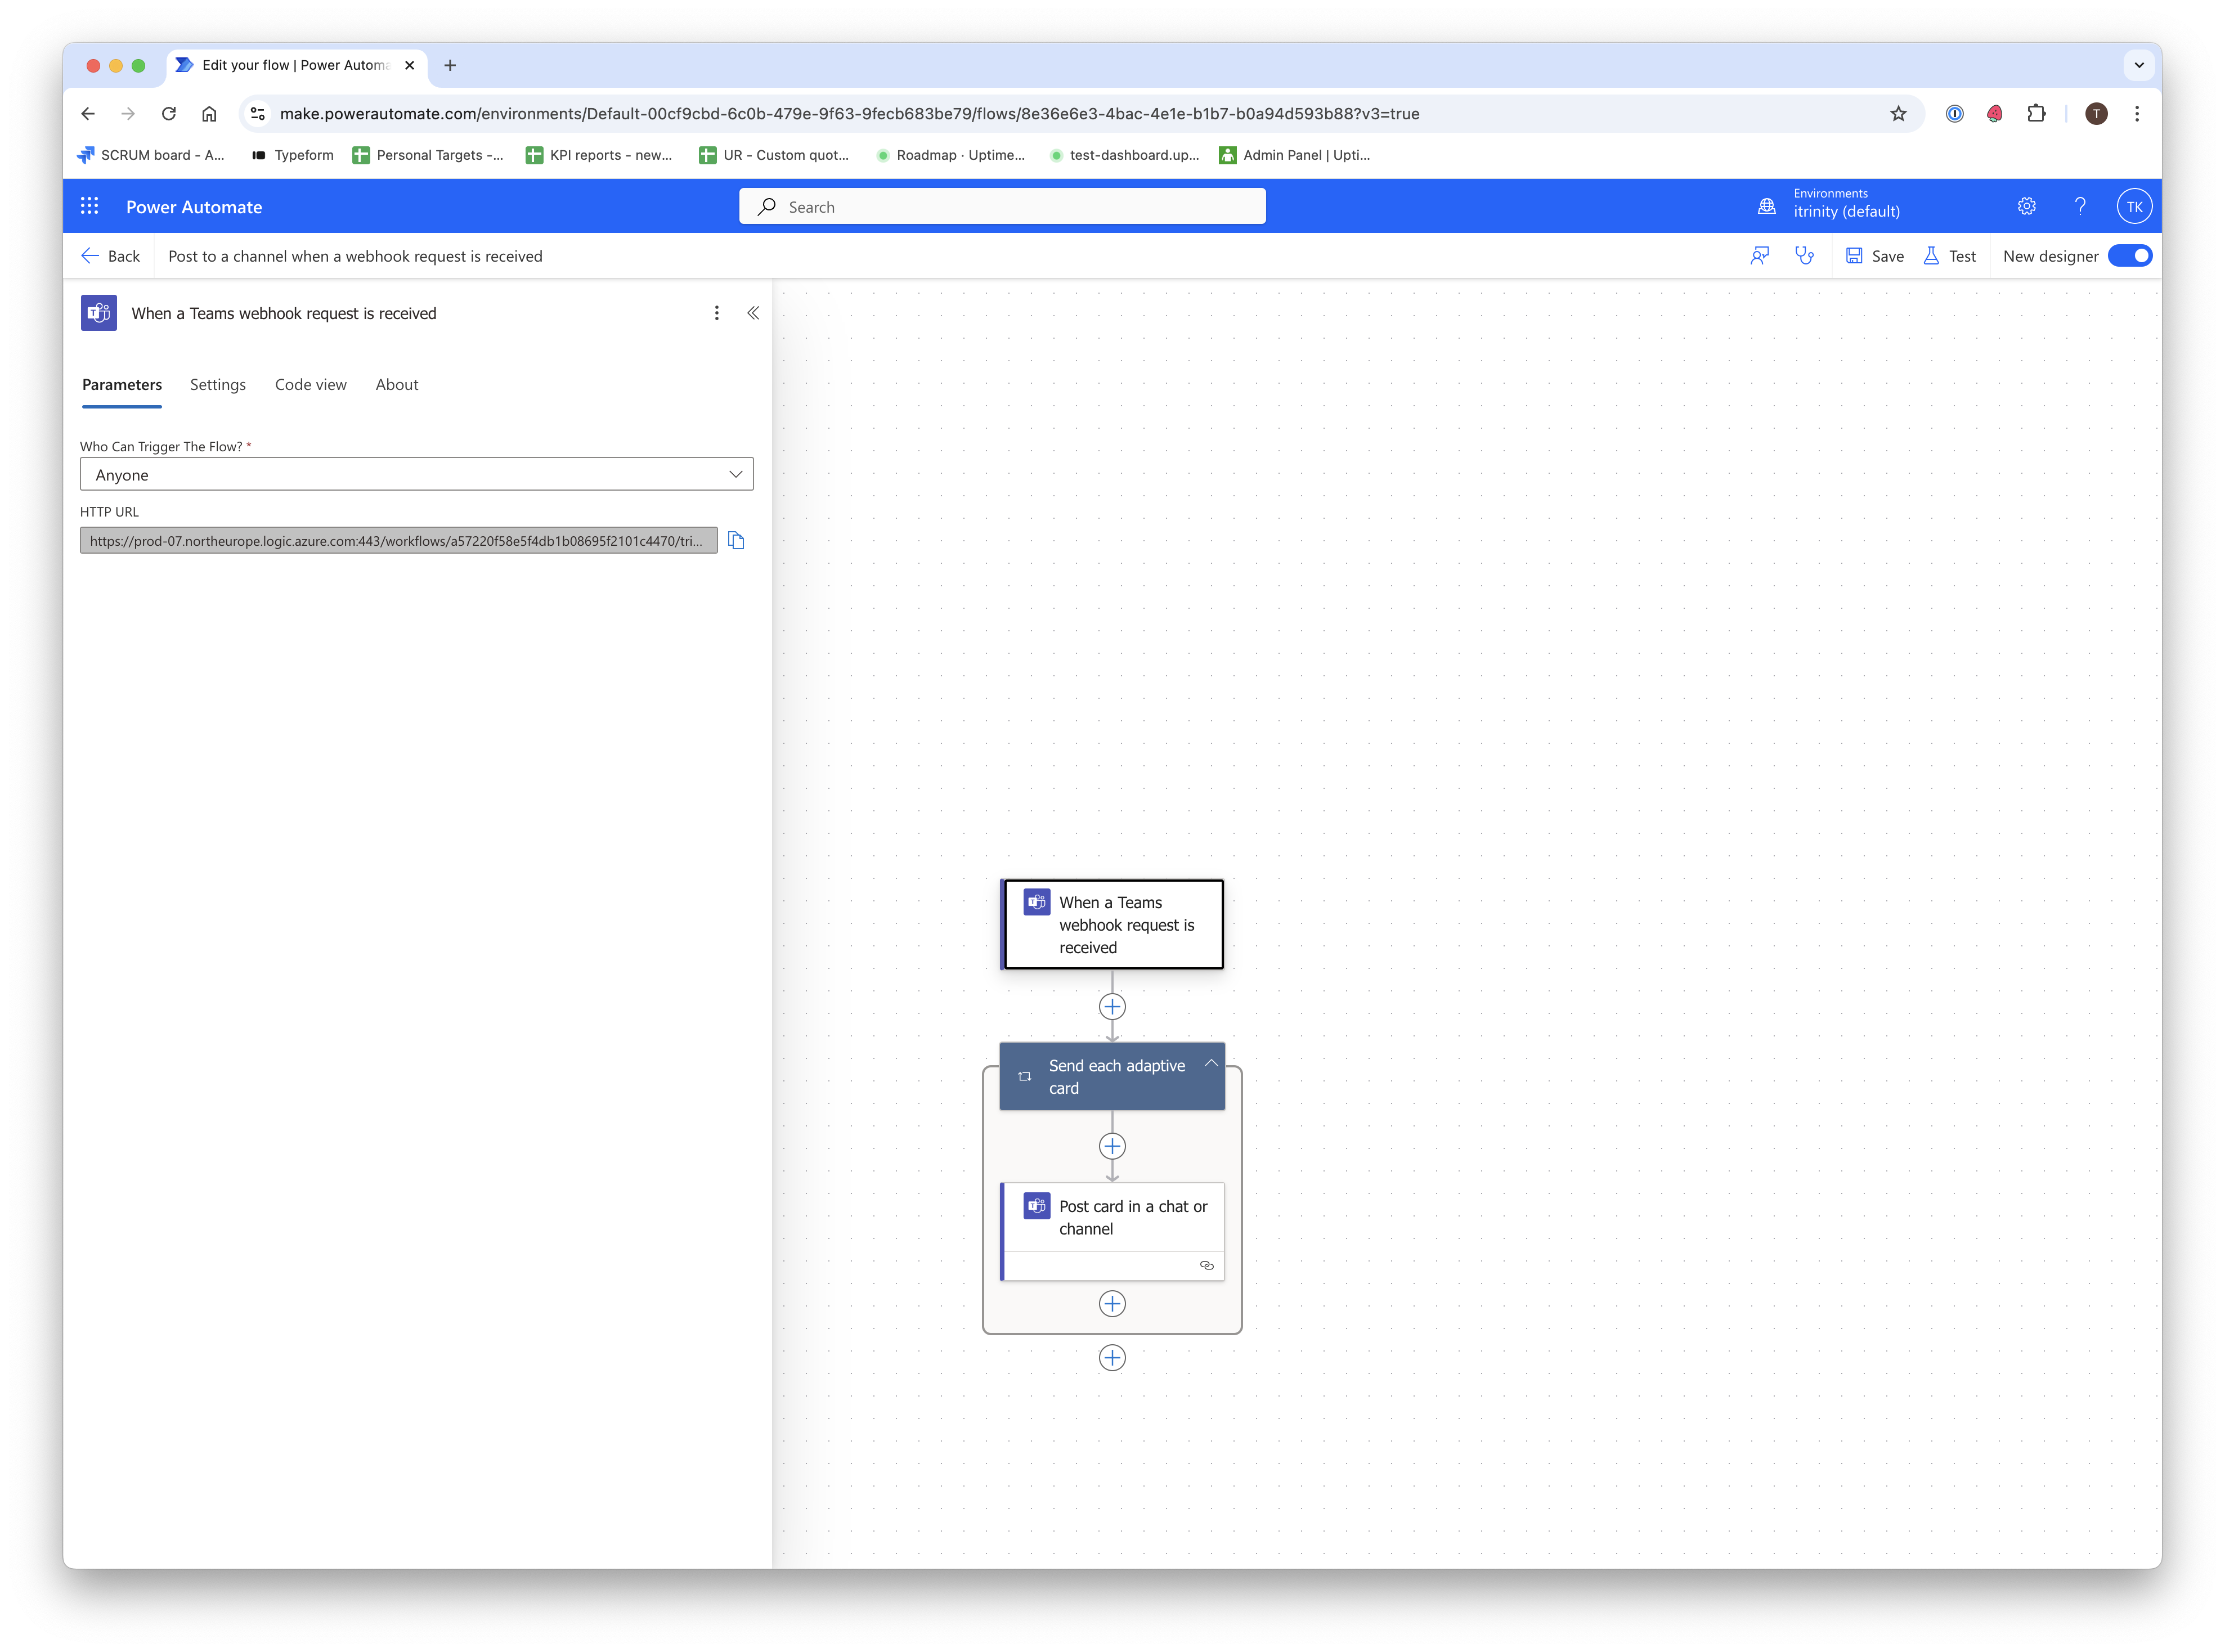This screenshot has width=2225, height=1652.
Task: Click the HTTP URL field
Action: pos(399,541)
